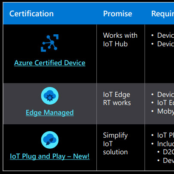Click the Azure Certified Device IoT hub icon

coord(50,43)
